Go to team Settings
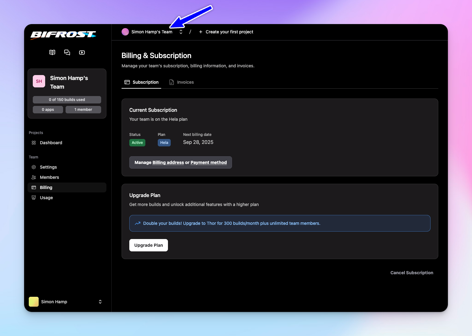 [48, 167]
